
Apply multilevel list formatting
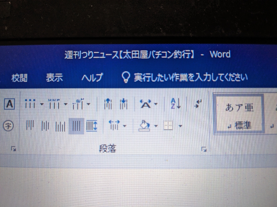click(x=78, y=104)
